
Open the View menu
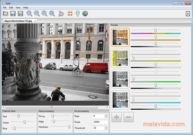pos(18,8)
